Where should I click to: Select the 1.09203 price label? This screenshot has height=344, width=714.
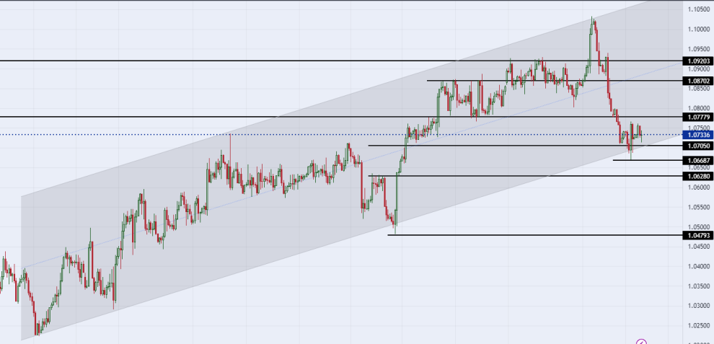click(x=699, y=61)
